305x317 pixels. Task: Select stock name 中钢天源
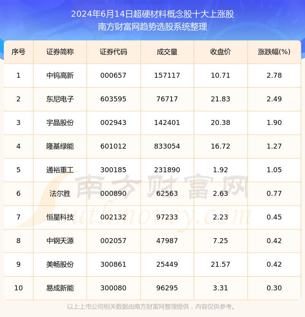[60, 241]
